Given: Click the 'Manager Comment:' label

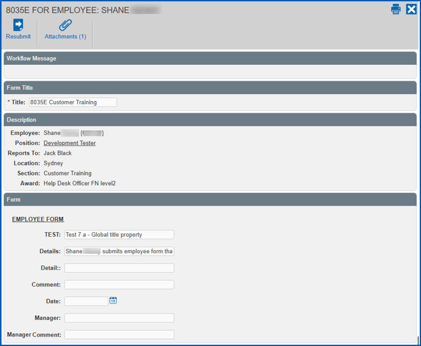Looking at the screenshot, I should tap(34, 335).
